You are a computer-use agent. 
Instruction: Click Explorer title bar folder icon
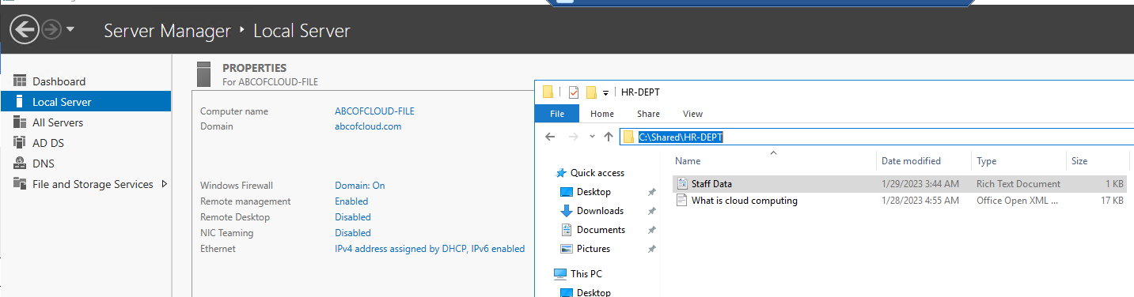click(548, 92)
